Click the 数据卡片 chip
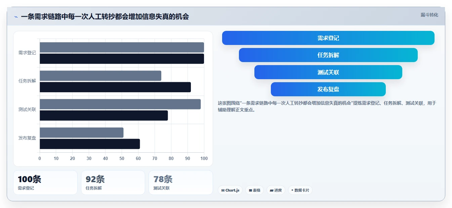Screen dimensions: 452x208 [x=300, y=190]
